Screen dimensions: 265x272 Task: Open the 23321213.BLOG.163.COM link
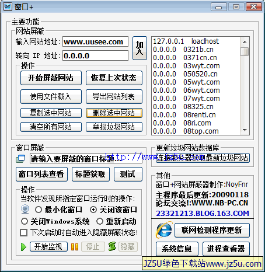coord(203,214)
